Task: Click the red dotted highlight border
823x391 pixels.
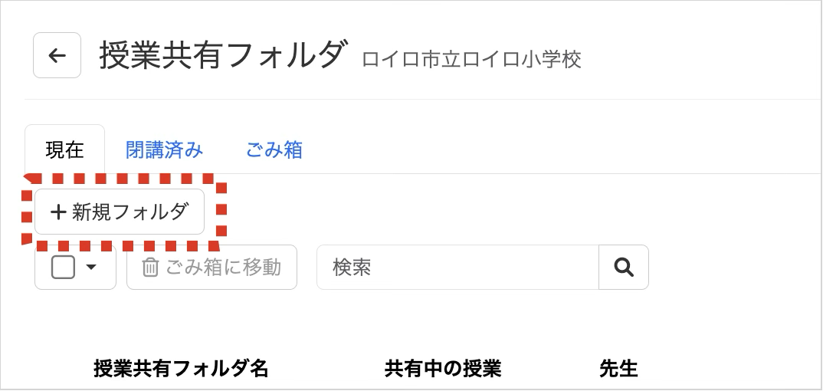Action: pos(124,179)
